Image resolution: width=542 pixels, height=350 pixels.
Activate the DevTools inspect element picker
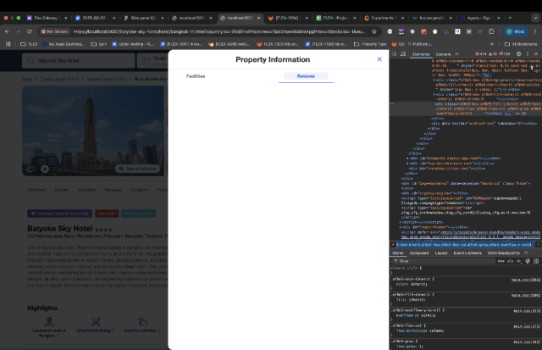click(x=395, y=54)
